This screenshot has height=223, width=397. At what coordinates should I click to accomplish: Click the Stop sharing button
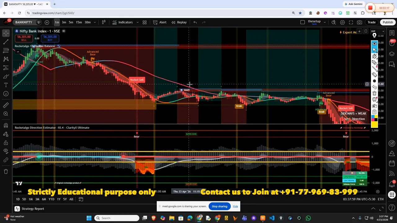click(x=219, y=206)
